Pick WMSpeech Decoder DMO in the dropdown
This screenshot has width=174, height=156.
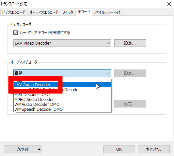click(x=62, y=109)
